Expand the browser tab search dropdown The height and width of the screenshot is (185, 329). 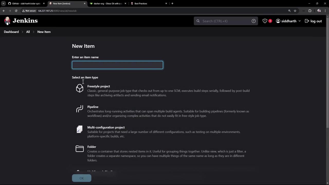(3, 4)
